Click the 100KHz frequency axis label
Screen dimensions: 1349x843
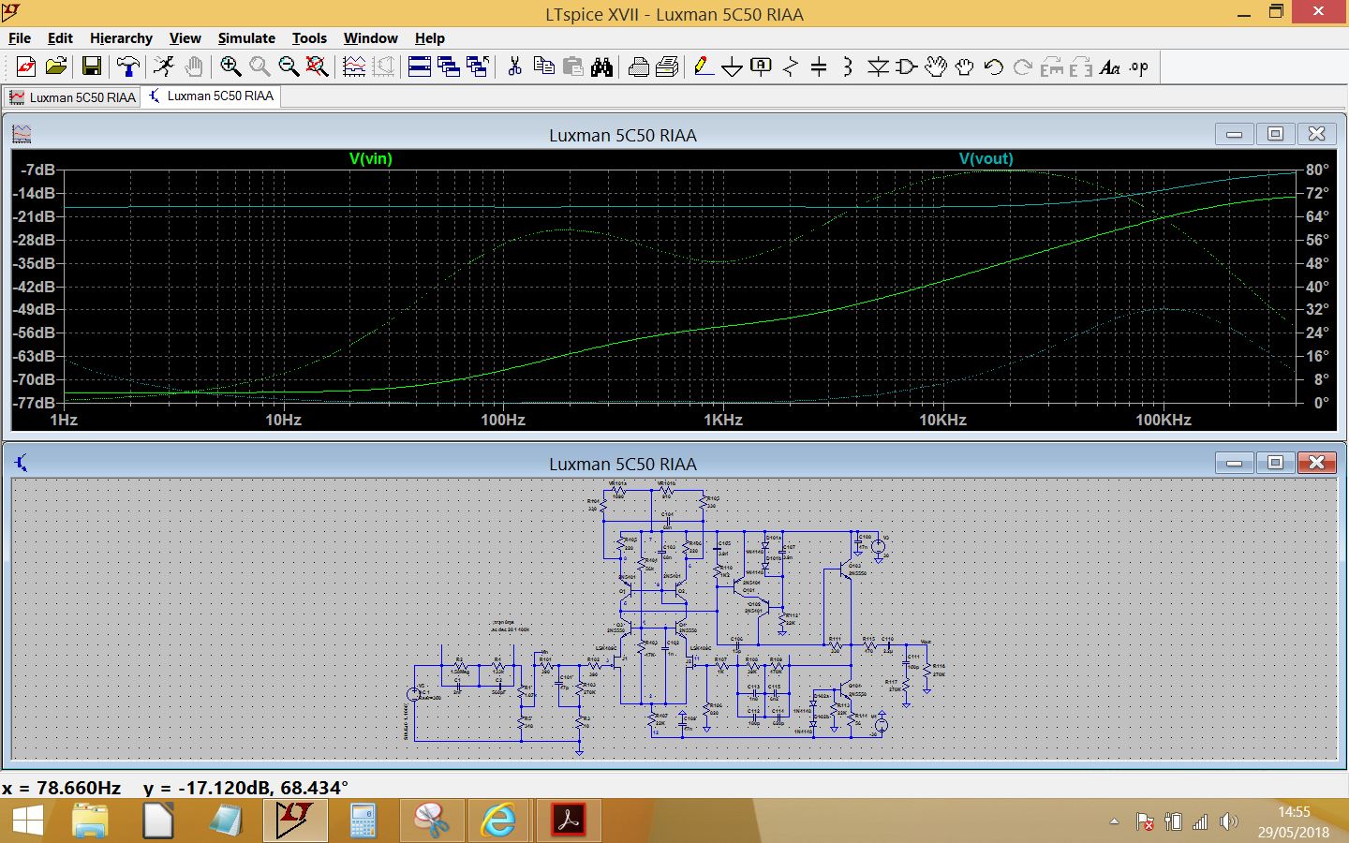click(x=1164, y=420)
